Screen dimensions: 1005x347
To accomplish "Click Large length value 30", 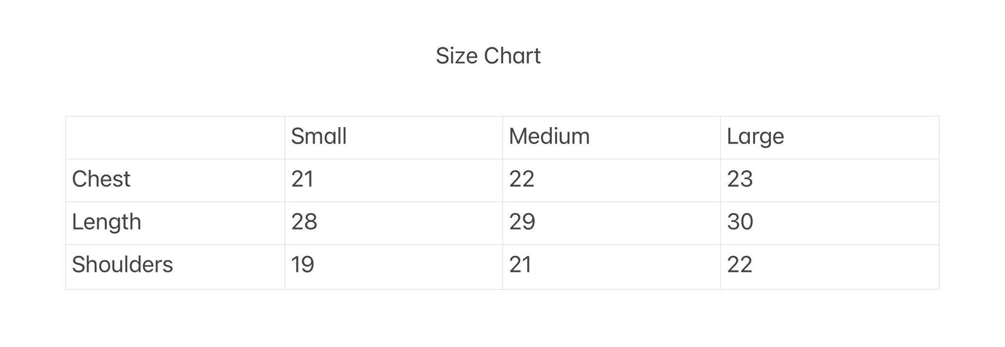I will [x=740, y=222].
